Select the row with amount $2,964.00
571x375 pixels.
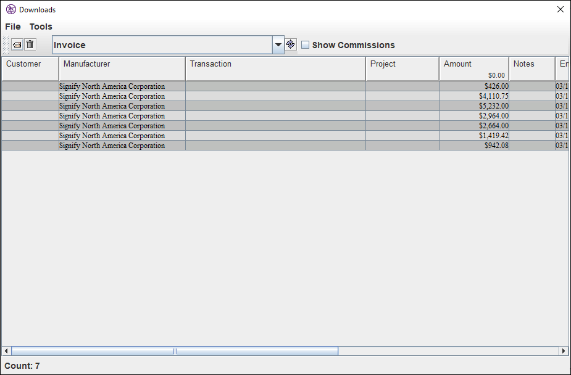point(285,116)
